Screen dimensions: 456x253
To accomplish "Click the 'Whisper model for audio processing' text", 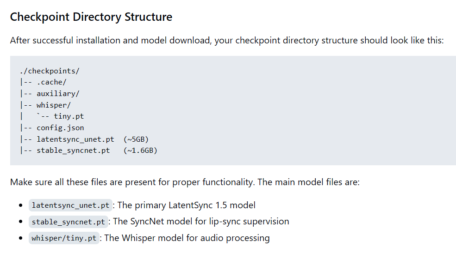I will tap(187, 238).
